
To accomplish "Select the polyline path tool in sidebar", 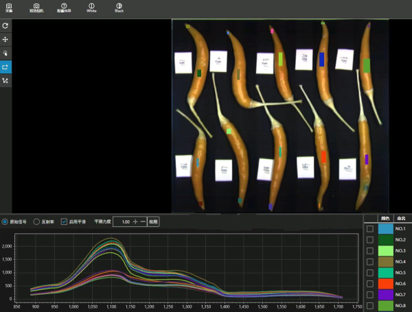I will 5,81.
